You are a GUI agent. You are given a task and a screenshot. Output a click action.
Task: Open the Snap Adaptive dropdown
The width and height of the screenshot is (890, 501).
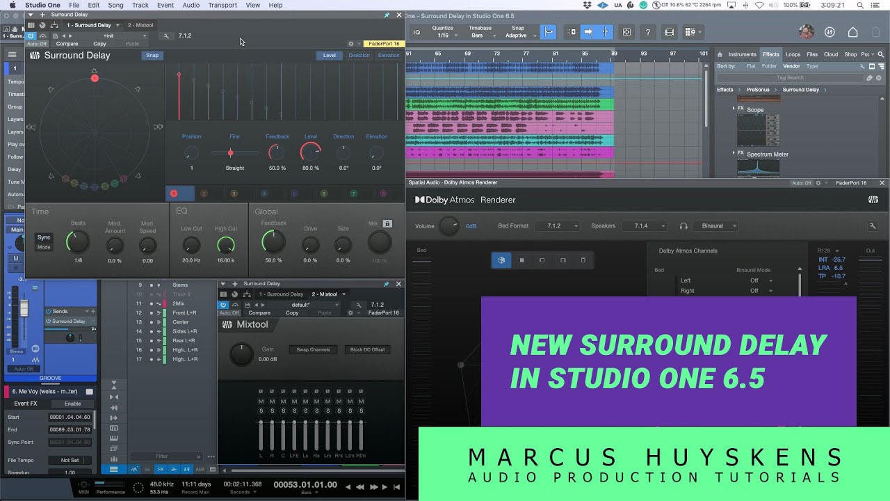(519, 32)
